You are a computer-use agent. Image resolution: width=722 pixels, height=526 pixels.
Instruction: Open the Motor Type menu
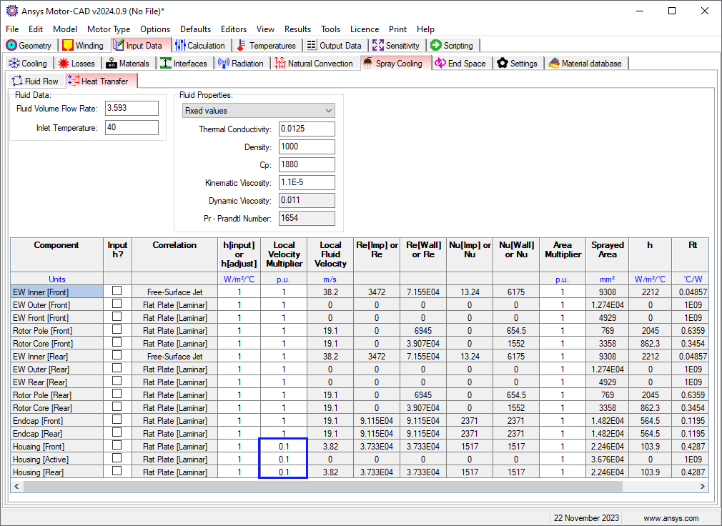tap(109, 29)
